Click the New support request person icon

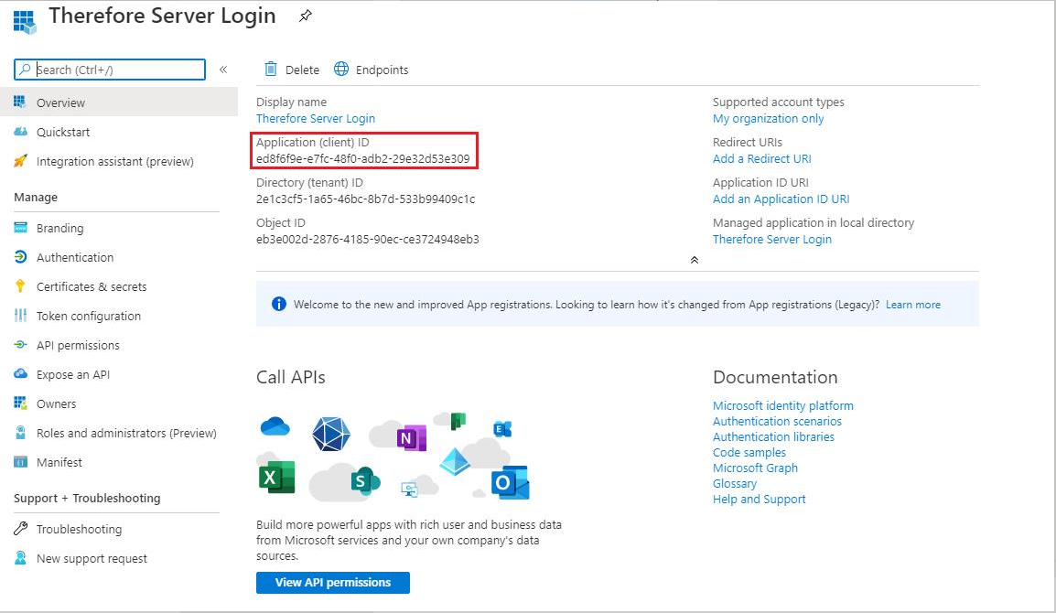20,558
